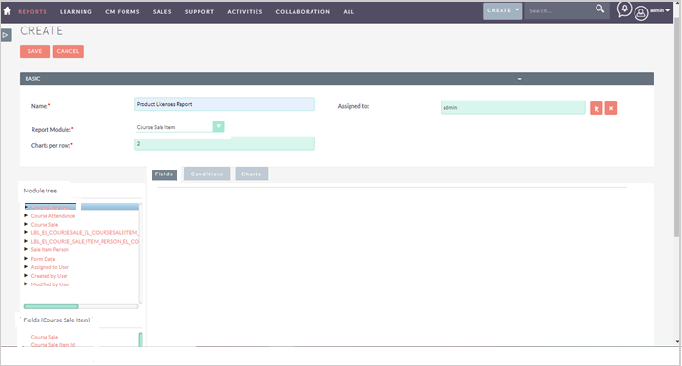Switch to the Conditions tab

click(x=207, y=174)
